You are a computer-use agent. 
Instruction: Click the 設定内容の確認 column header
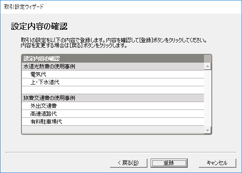click(113, 59)
